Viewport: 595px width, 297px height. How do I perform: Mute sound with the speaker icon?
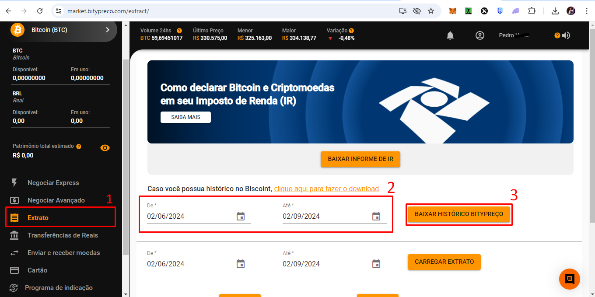pyautogui.click(x=566, y=35)
